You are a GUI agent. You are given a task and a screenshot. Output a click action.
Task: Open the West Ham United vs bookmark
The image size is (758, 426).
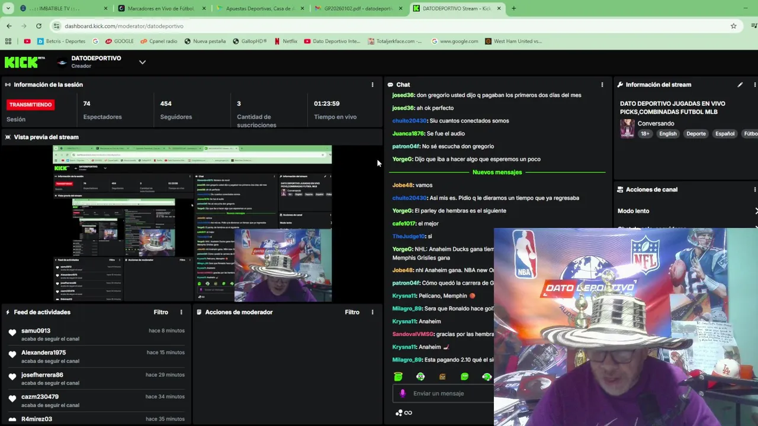click(513, 41)
